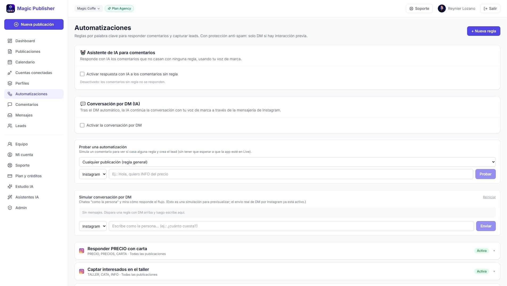Open the Magic Coffe workspace dropdown
The width and height of the screenshot is (507, 286).
click(x=88, y=8)
